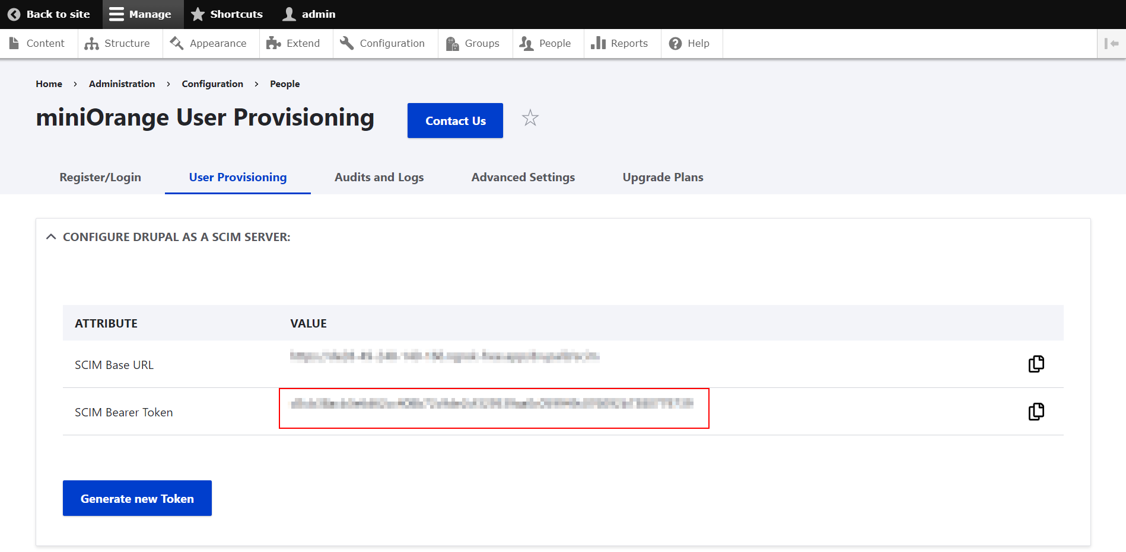1126x552 pixels.
Task: Copy the SCIM Base URL value
Action: point(1036,364)
